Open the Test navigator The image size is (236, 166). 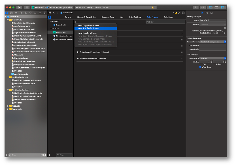tap(30, 13)
